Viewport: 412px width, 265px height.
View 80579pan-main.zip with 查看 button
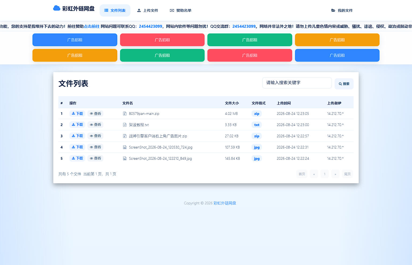[x=95, y=114]
